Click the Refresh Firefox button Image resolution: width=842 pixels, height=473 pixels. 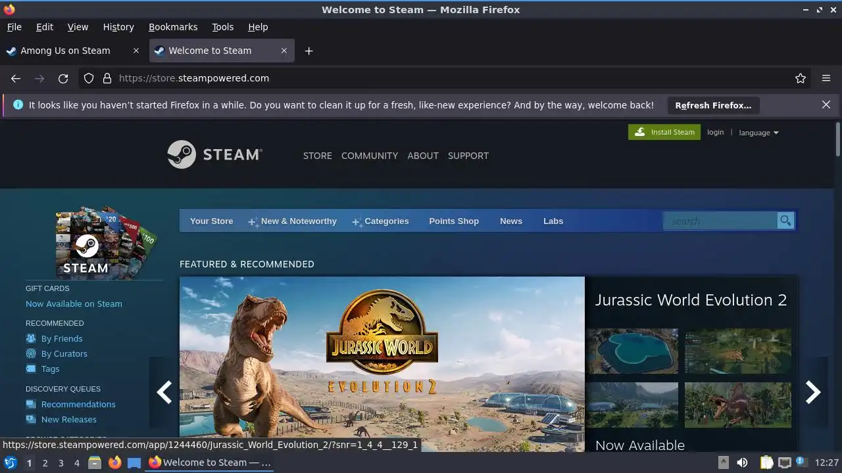click(713, 105)
